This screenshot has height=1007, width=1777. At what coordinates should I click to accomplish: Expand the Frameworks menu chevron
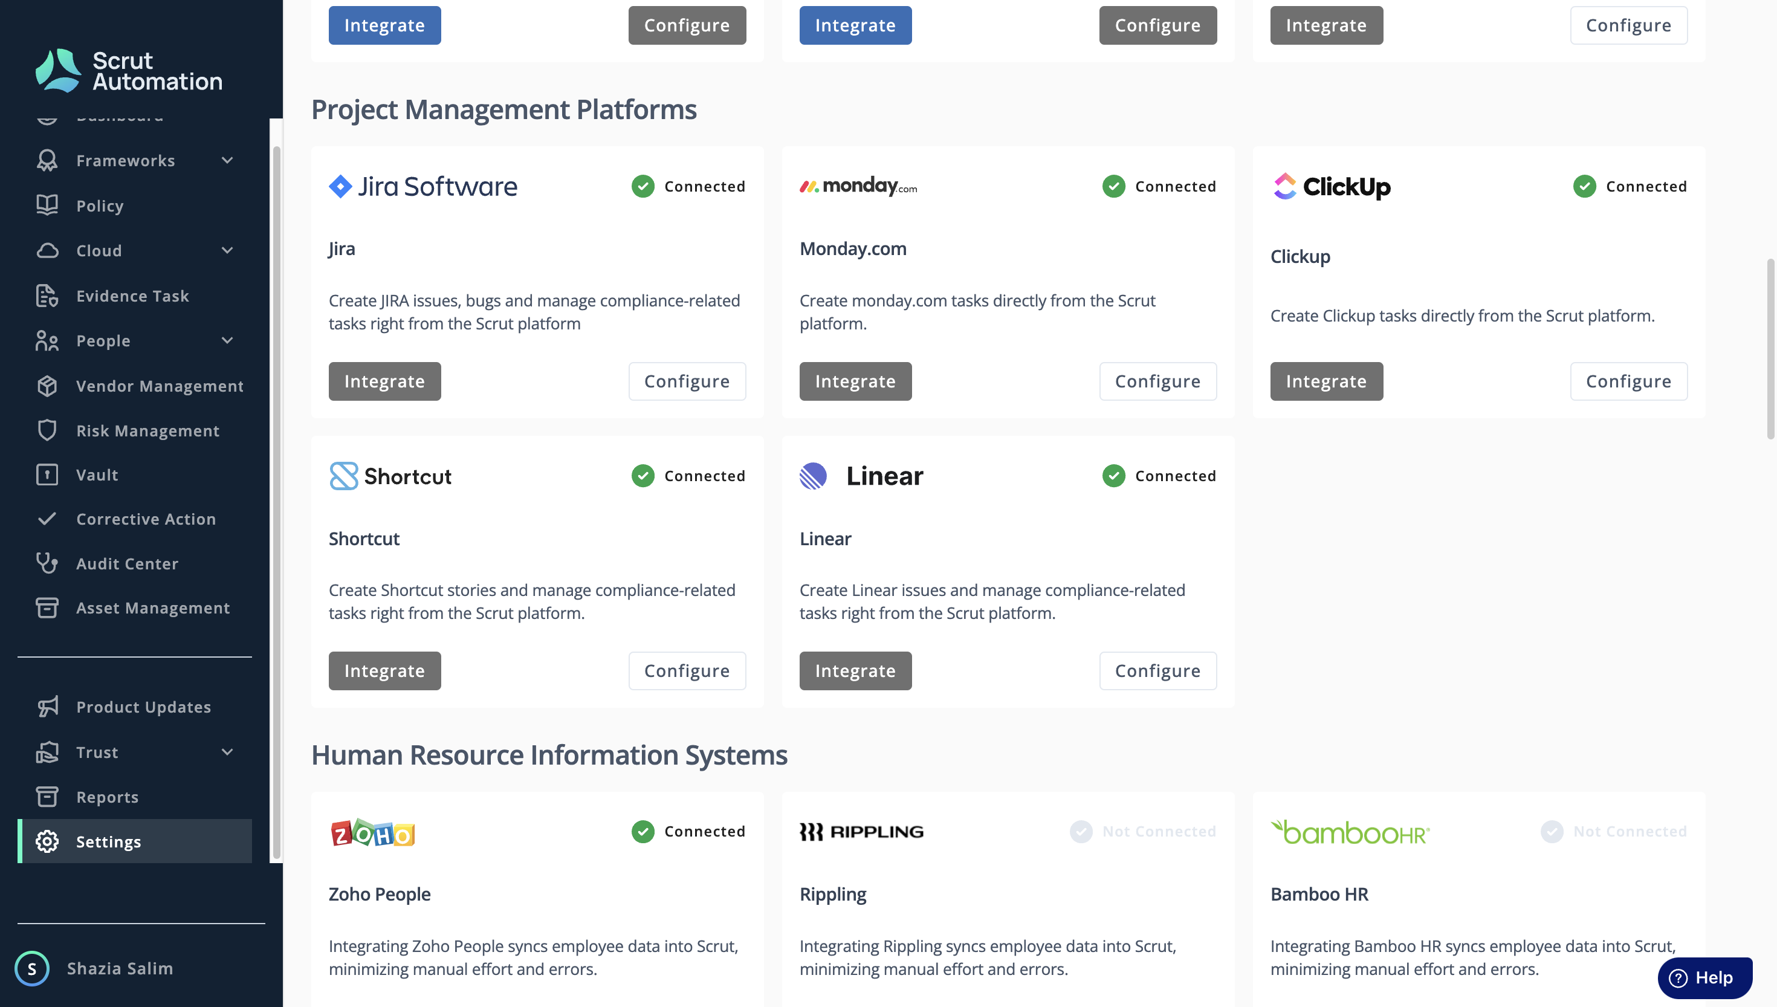click(227, 160)
